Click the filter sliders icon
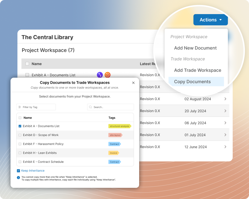This screenshot has width=249, height=199. (20, 107)
